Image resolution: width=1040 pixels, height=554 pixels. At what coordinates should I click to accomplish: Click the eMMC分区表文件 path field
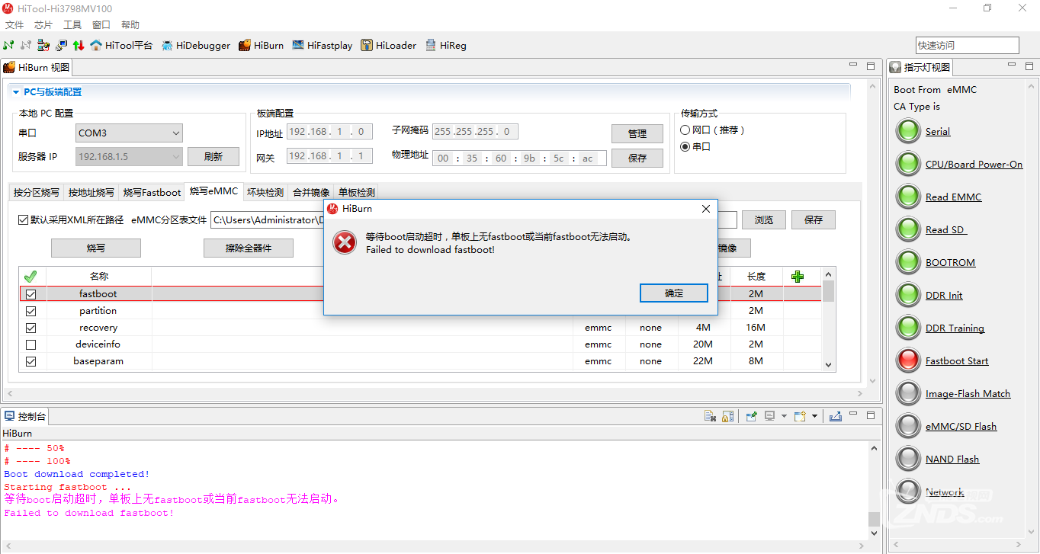pyautogui.click(x=268, y=220)
